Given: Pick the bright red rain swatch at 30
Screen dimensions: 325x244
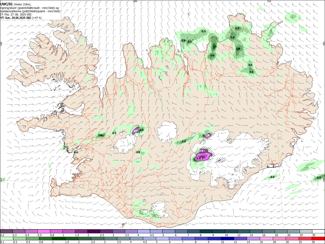Looking at the screenshot, I should click(318, 239).
